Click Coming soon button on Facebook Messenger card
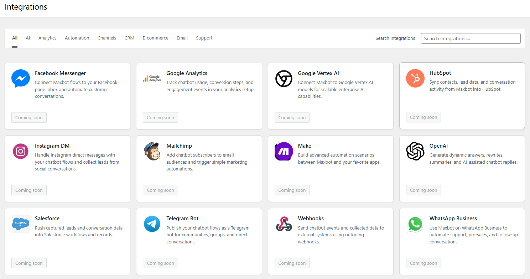Viewport: 530px width, 279px height. 29,118
